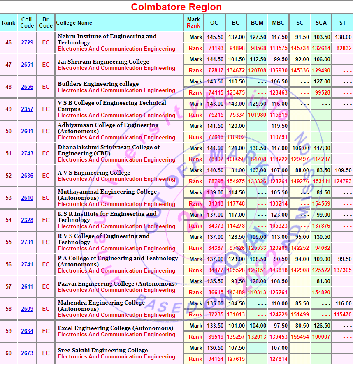Click the OC column header

[x=214, y=23]
